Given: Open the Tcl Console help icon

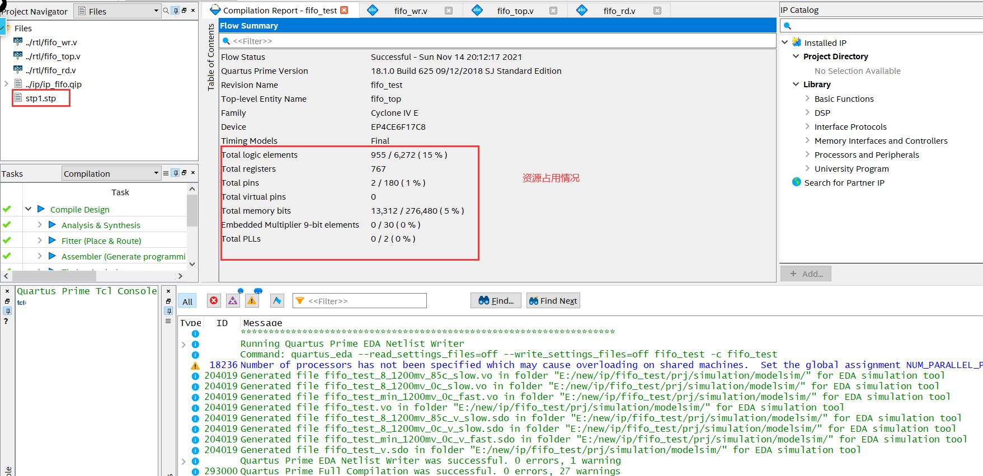Looking at the screenshot, I should [x=6, y=321].
